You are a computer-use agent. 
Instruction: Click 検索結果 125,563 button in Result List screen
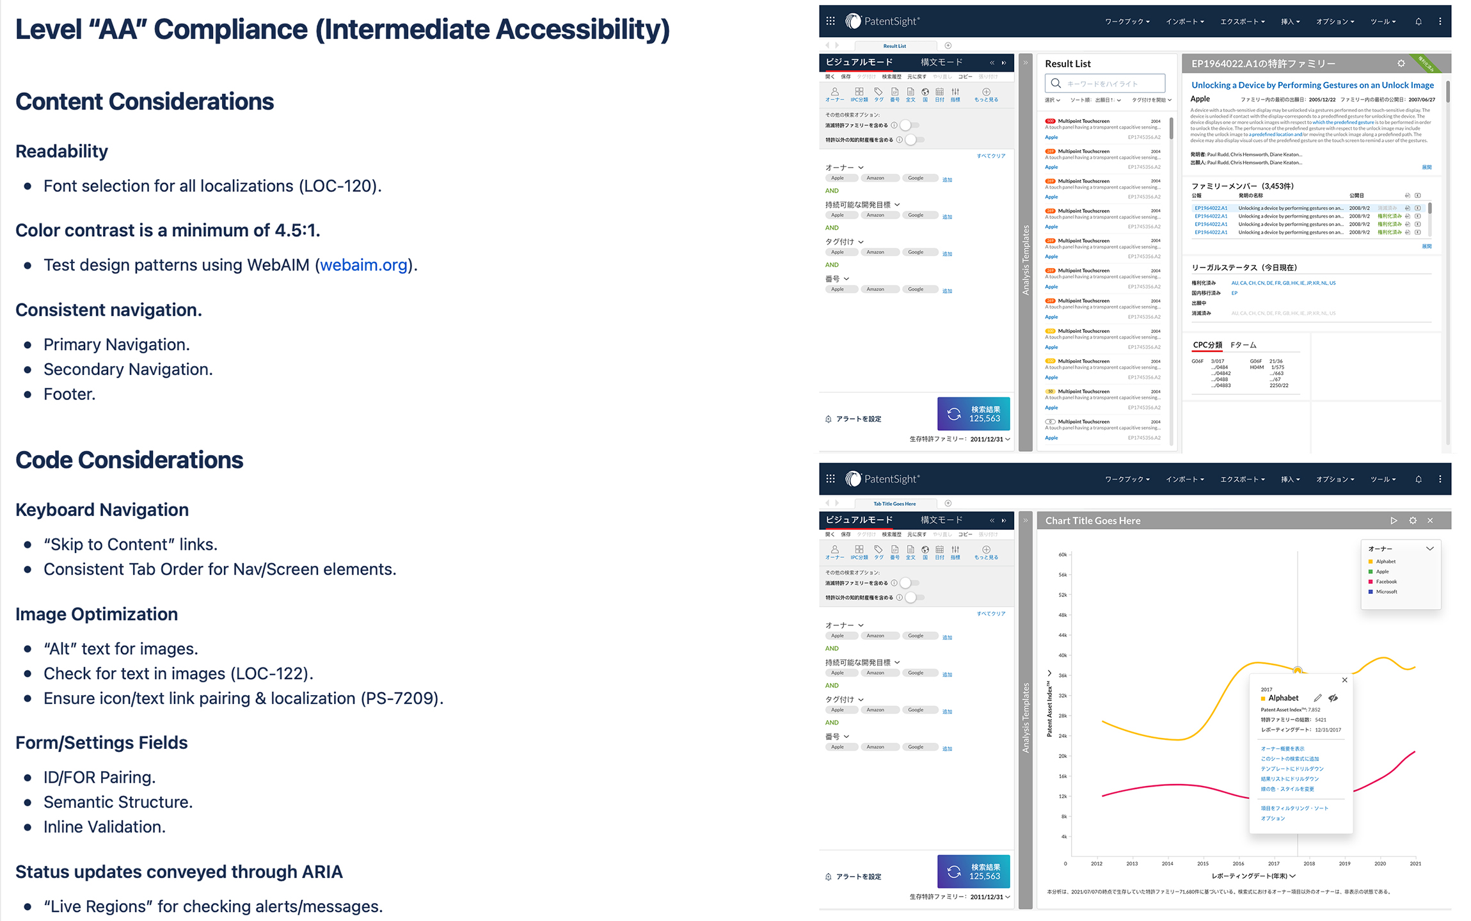click(973, 413)
